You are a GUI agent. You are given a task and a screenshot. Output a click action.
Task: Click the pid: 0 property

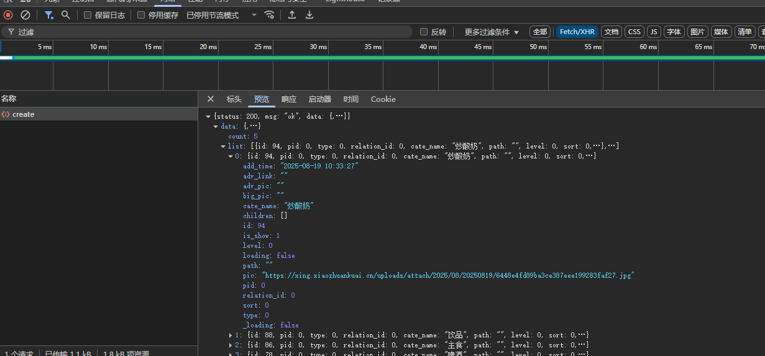tap(254, 285)
